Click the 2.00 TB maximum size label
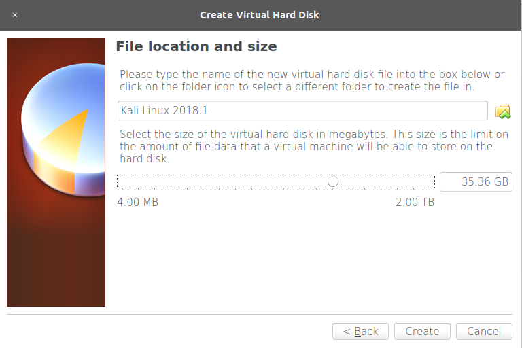The height and width of the screenshot is (348, 522). click(x=415, y=202)
